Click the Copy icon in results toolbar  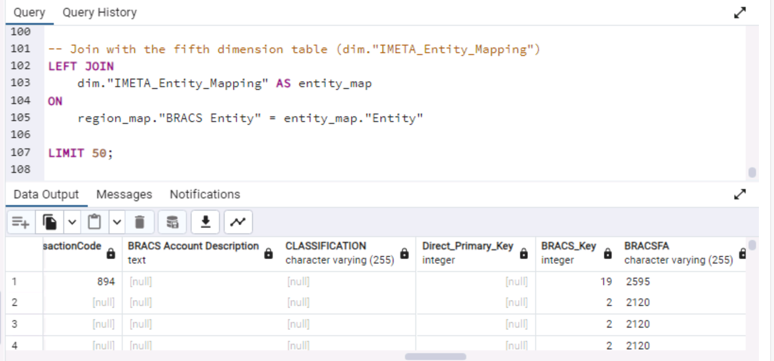[x=50, y=221]
